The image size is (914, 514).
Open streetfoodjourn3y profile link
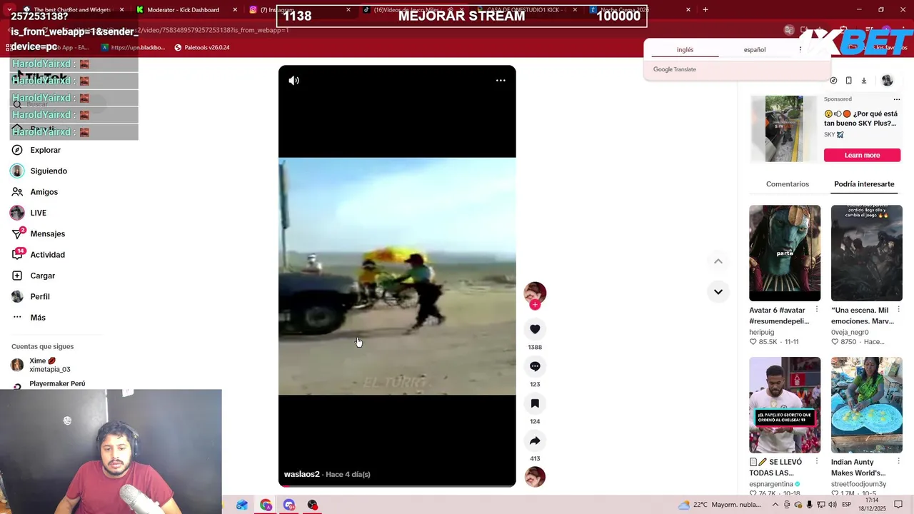[x=858, y=484]
